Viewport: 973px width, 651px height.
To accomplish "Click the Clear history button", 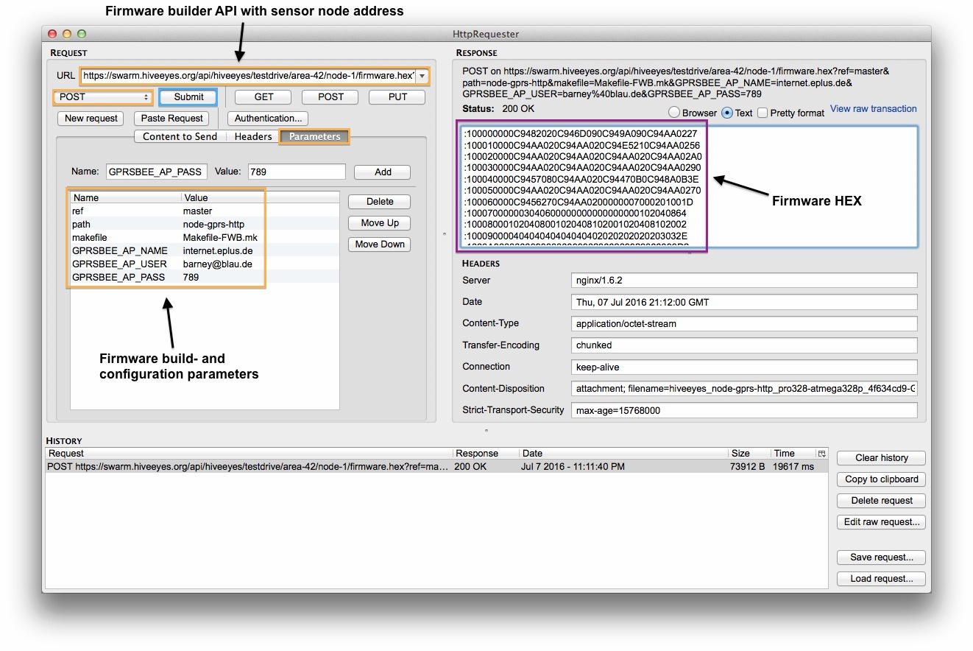I will [x=881, y=458].
